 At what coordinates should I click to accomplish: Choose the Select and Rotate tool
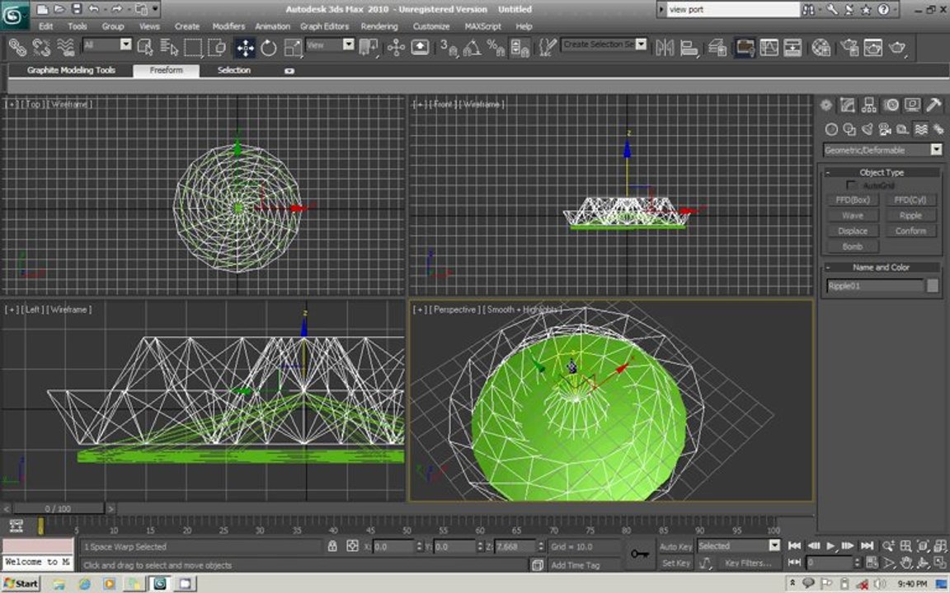tap(268, 47)
